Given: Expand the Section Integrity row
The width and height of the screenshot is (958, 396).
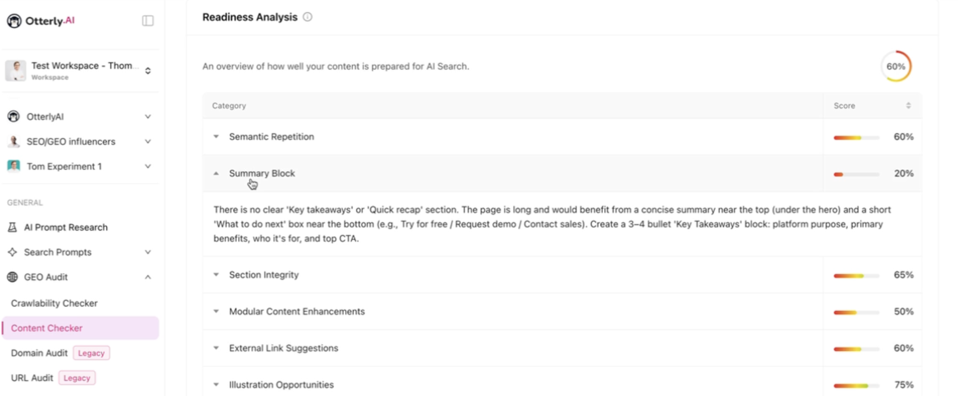Looking at the screenshot, I should pyautogui.click(x=216, y=275).
